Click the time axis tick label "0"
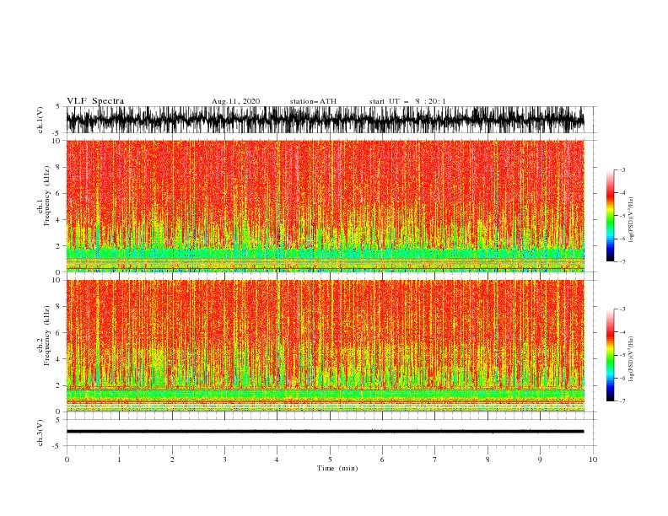The height and width of the screenshot is (516, 668). pyautogui.click(x=67, y=460)
